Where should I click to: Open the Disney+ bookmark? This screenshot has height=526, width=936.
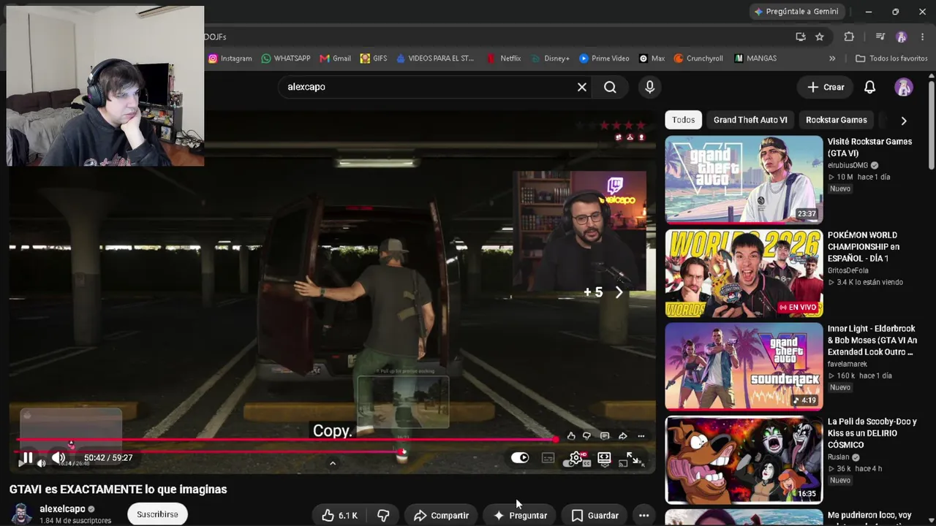pos(550,58)
